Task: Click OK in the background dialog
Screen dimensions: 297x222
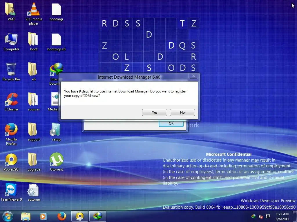Action: [x=171, y=123]
